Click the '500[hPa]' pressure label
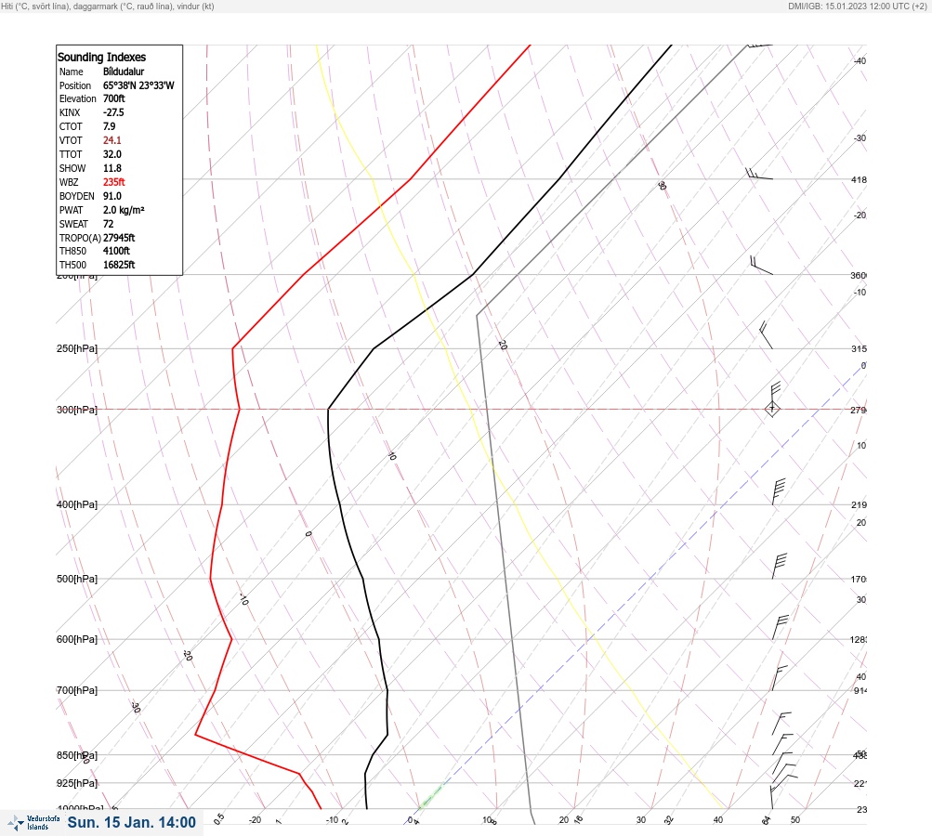Viewport: 932px width, 836px height. tap(77, 579)
